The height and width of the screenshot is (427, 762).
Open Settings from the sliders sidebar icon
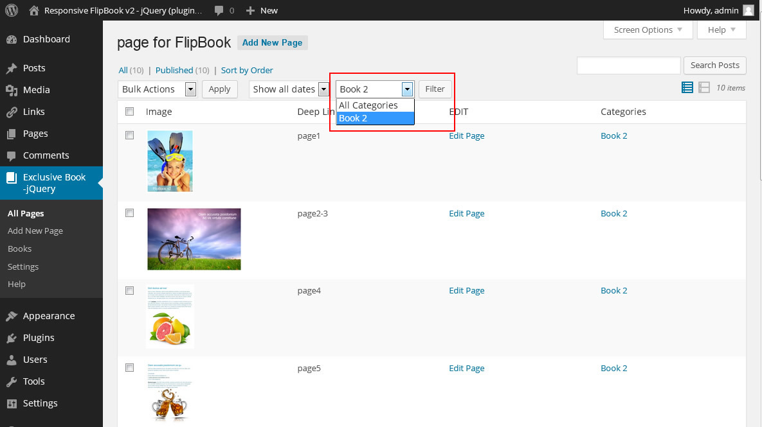[x=12, y=404]
